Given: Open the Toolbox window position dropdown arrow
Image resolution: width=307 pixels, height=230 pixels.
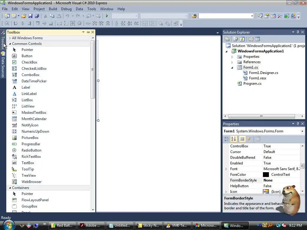Looking at the screenshot, I should 83,32.
